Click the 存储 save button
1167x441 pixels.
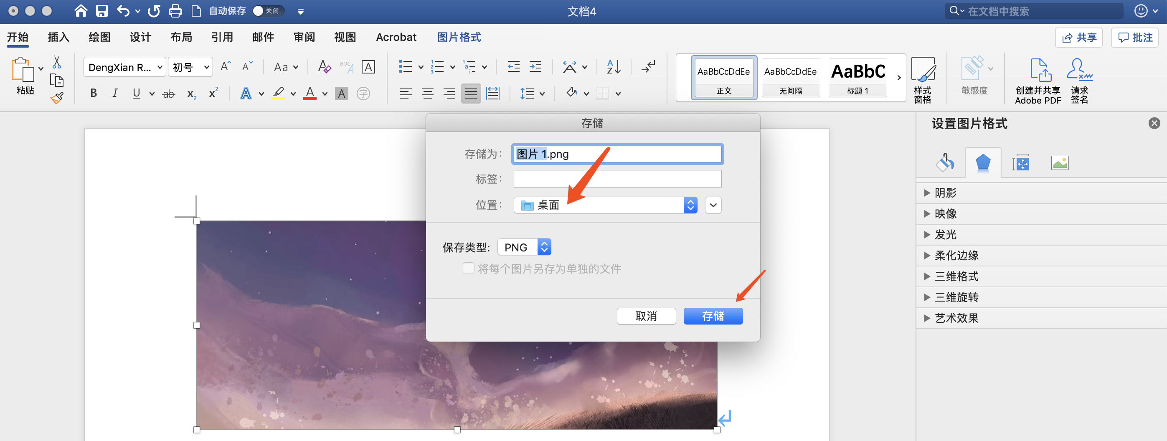click(713, 316)
